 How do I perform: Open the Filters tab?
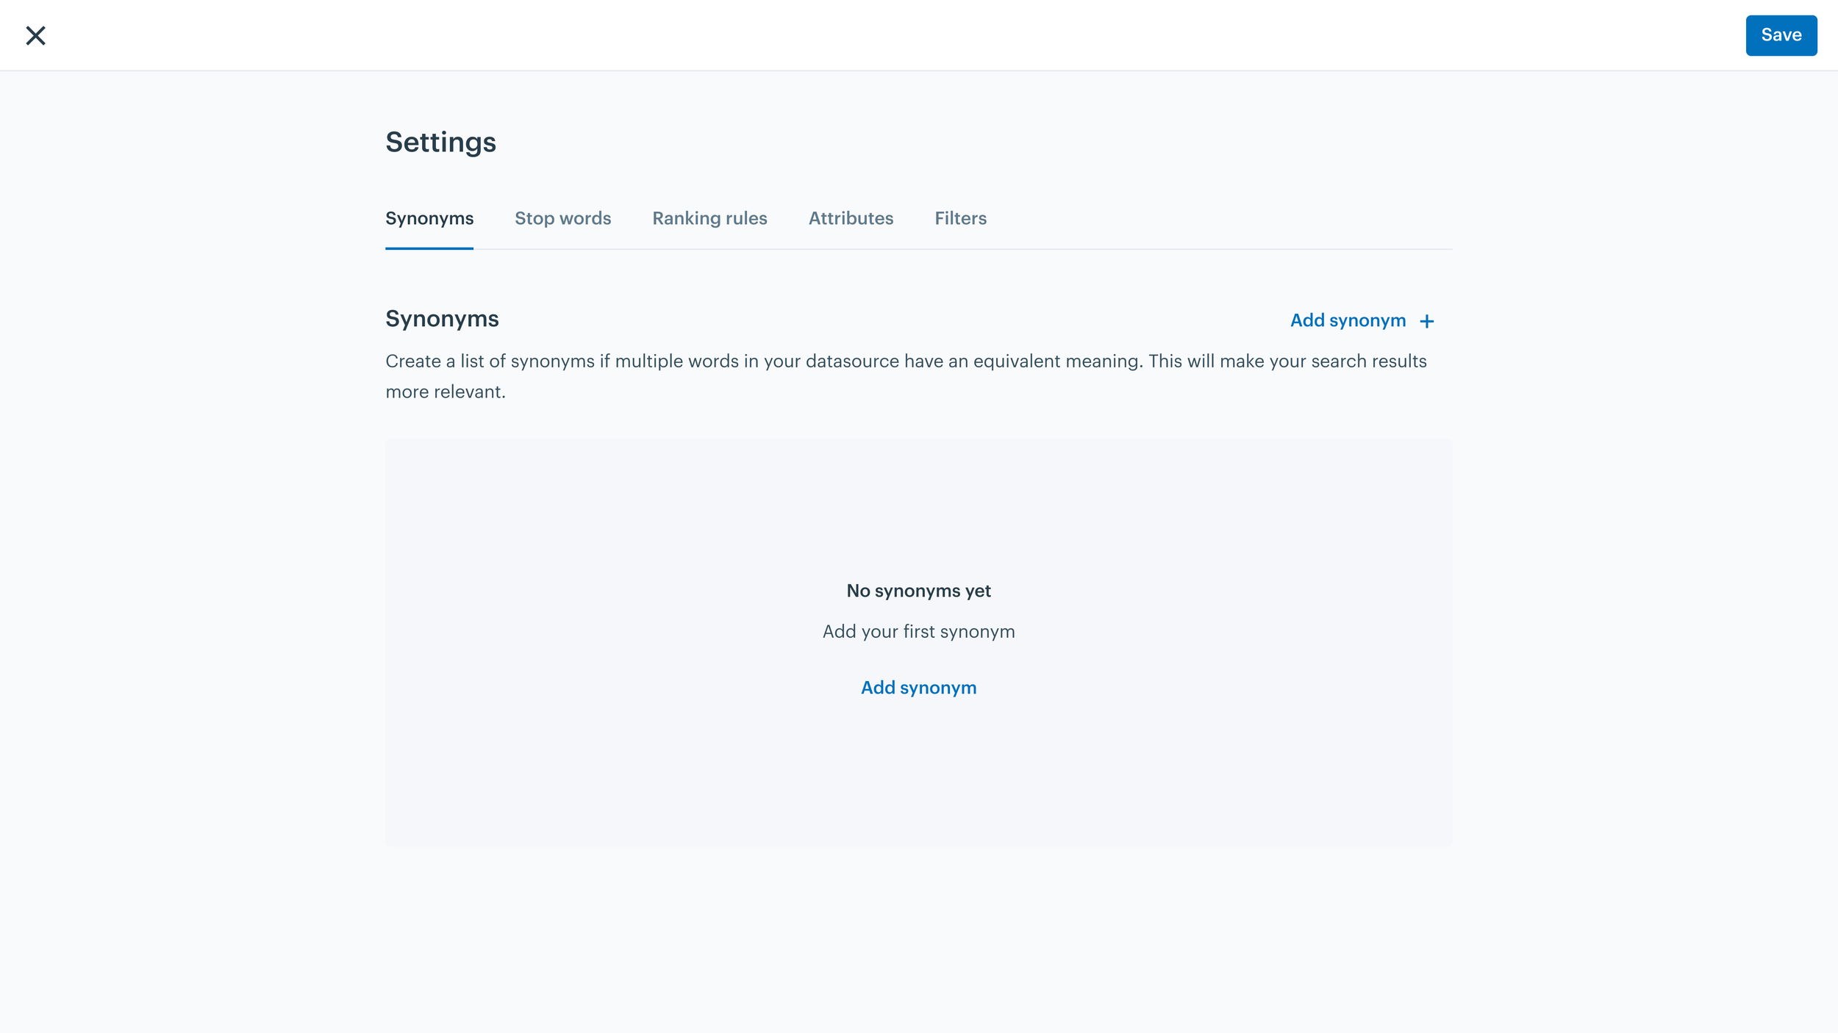pos(960,218)
